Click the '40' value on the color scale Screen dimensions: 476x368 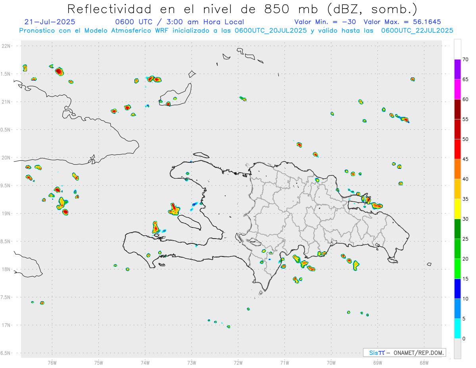pos(465,179)
